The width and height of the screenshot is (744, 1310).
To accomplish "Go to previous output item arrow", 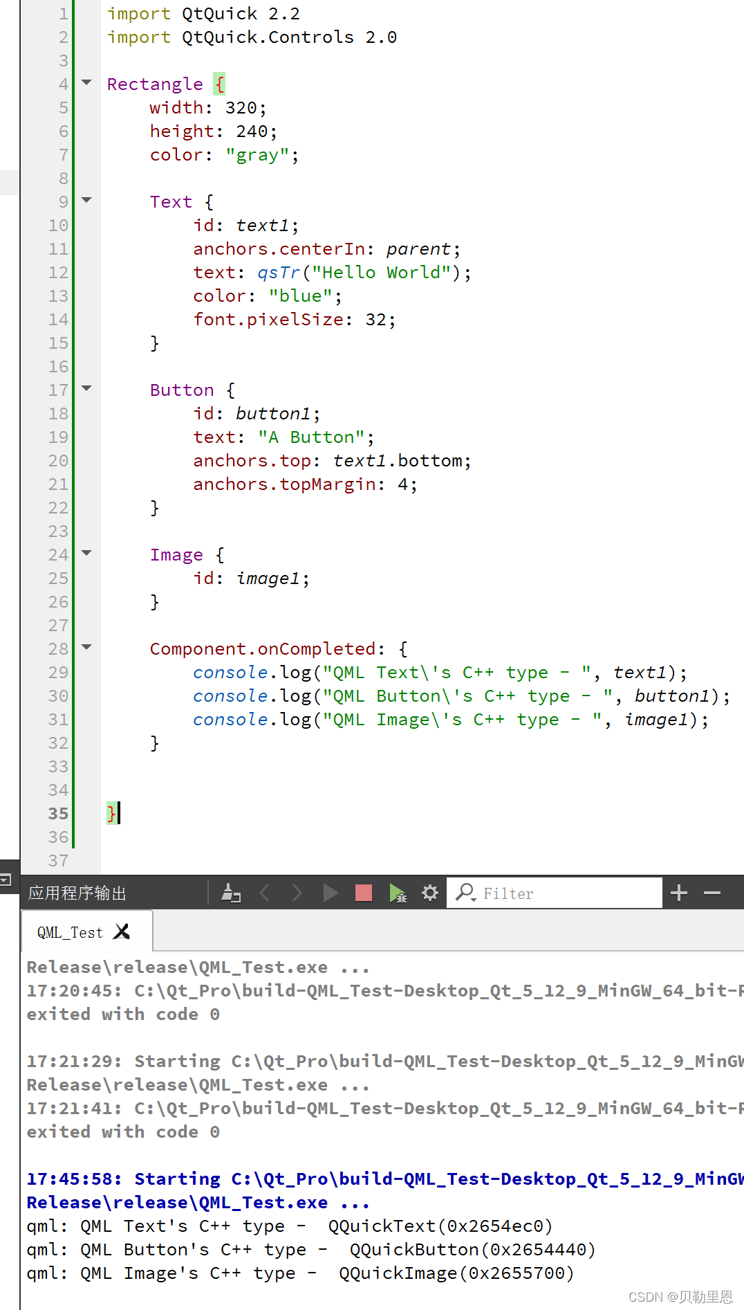I will (x=264, y=893).
